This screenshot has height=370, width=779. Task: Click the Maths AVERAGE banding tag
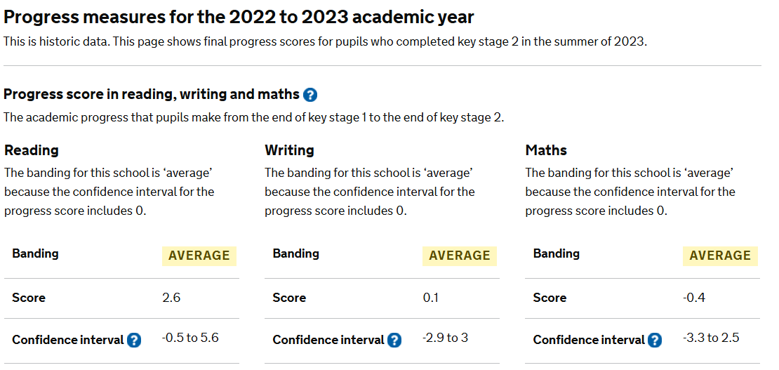720,256
